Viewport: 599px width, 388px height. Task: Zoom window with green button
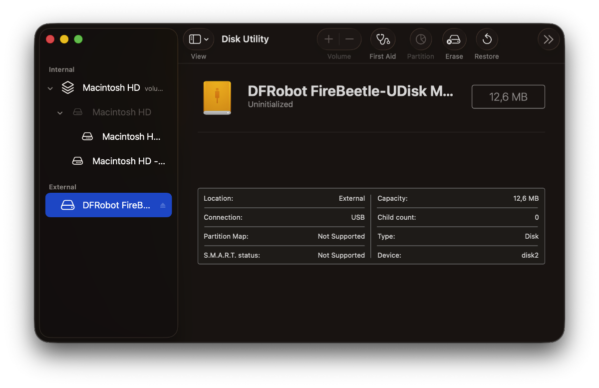coord(78,39)
